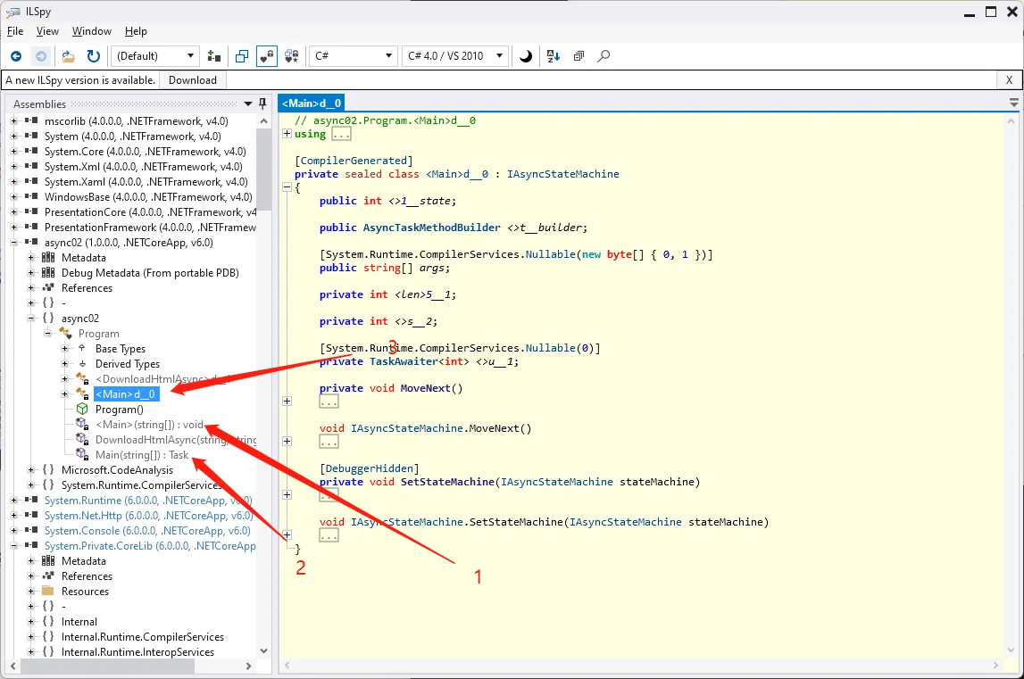Select the Resources folder node
The height and width of the screenshot is (679, 1024).
tap(85, 592)
